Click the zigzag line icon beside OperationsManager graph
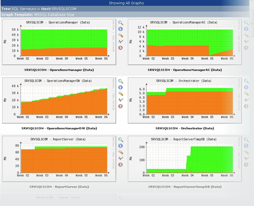Screen dimensions: 254x206 pos(120,42)
